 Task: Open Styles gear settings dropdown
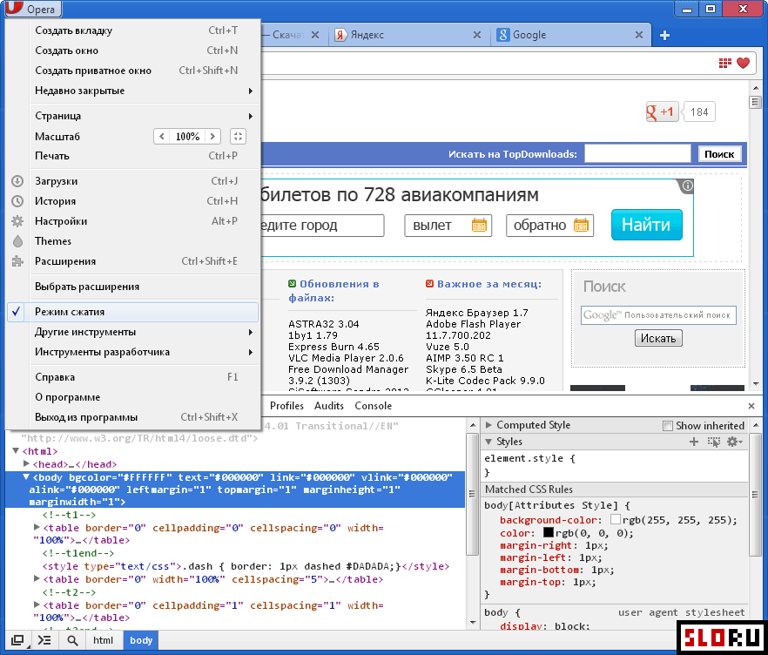[734, 442]
